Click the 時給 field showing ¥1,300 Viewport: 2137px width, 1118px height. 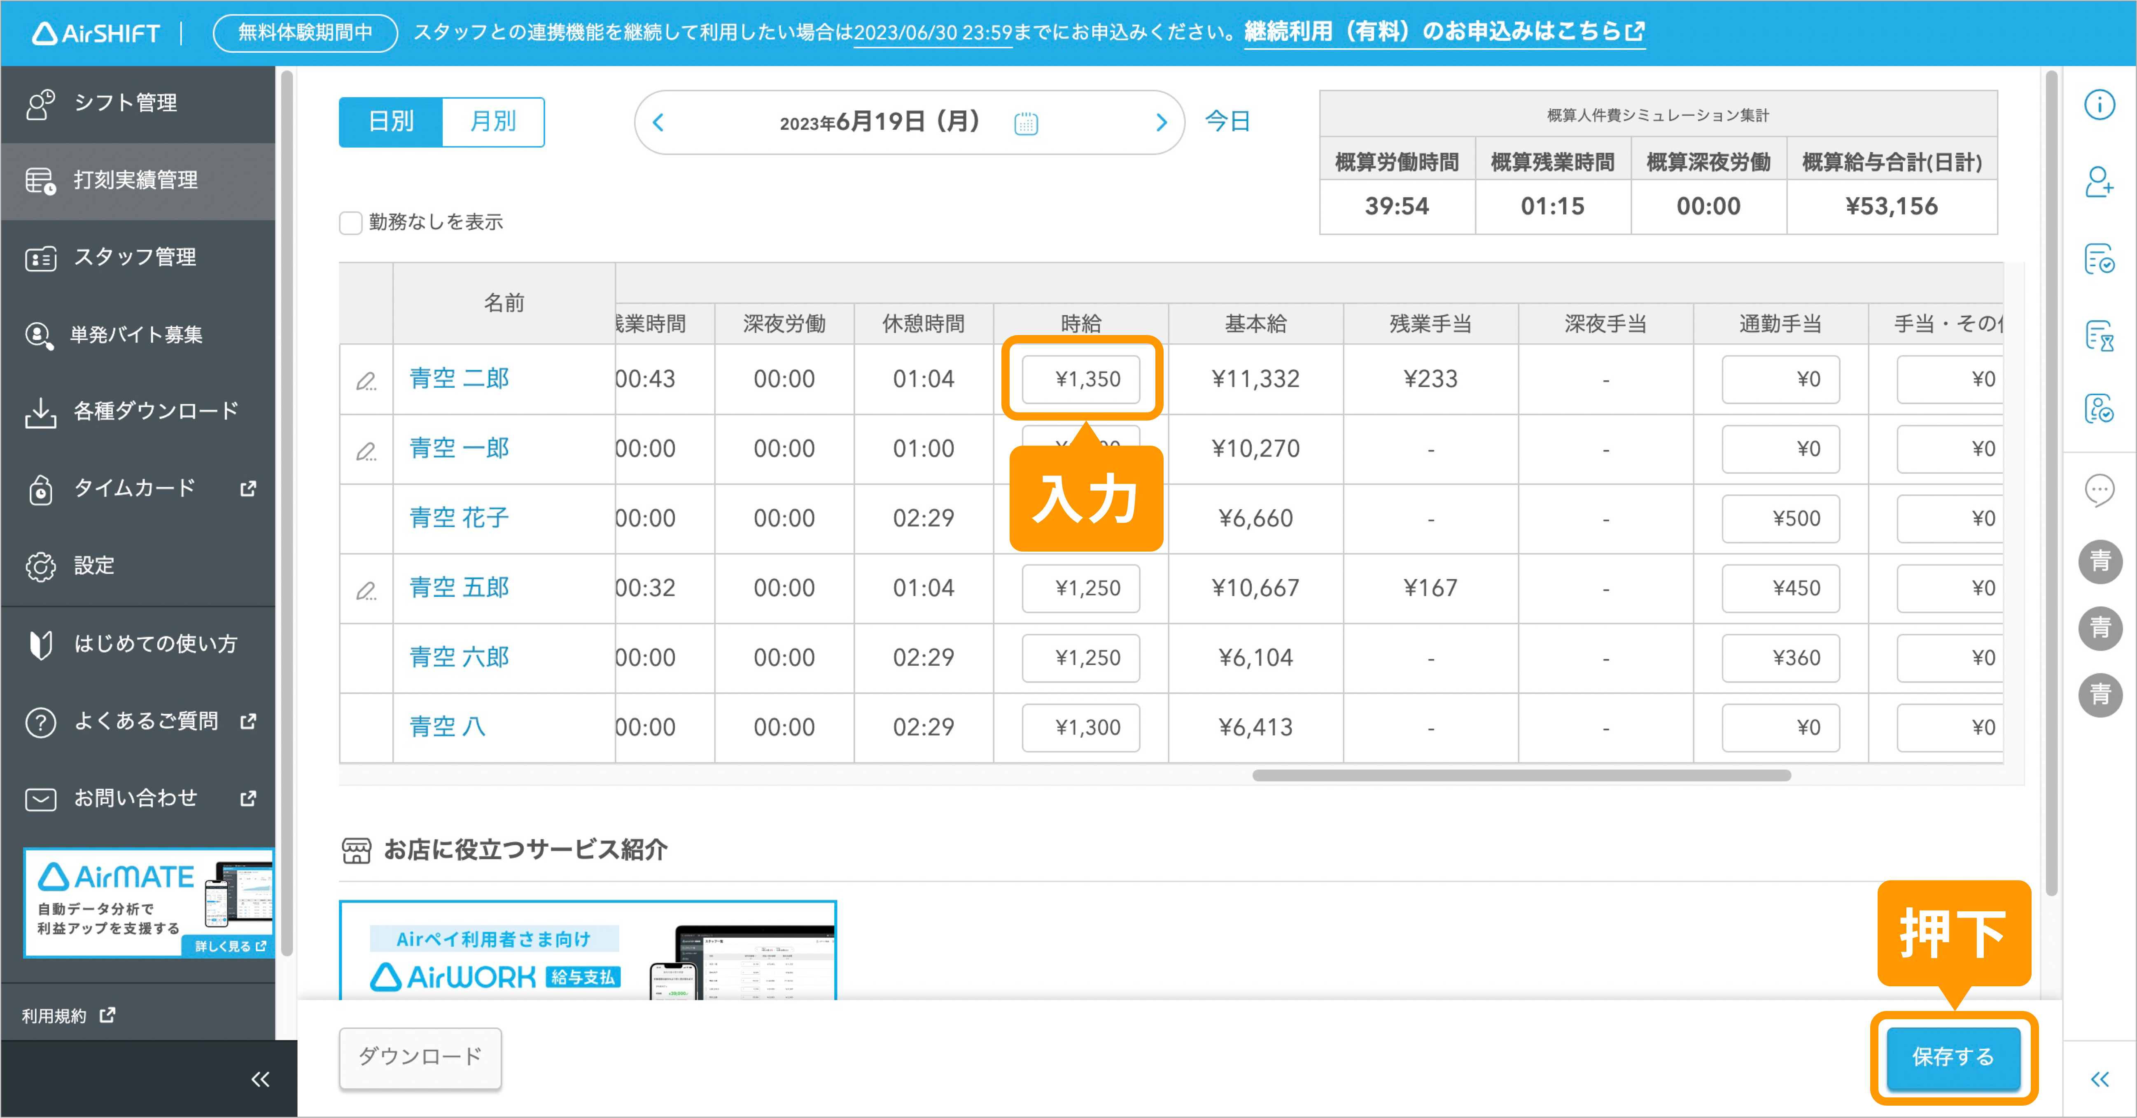tap(1081, 727)
